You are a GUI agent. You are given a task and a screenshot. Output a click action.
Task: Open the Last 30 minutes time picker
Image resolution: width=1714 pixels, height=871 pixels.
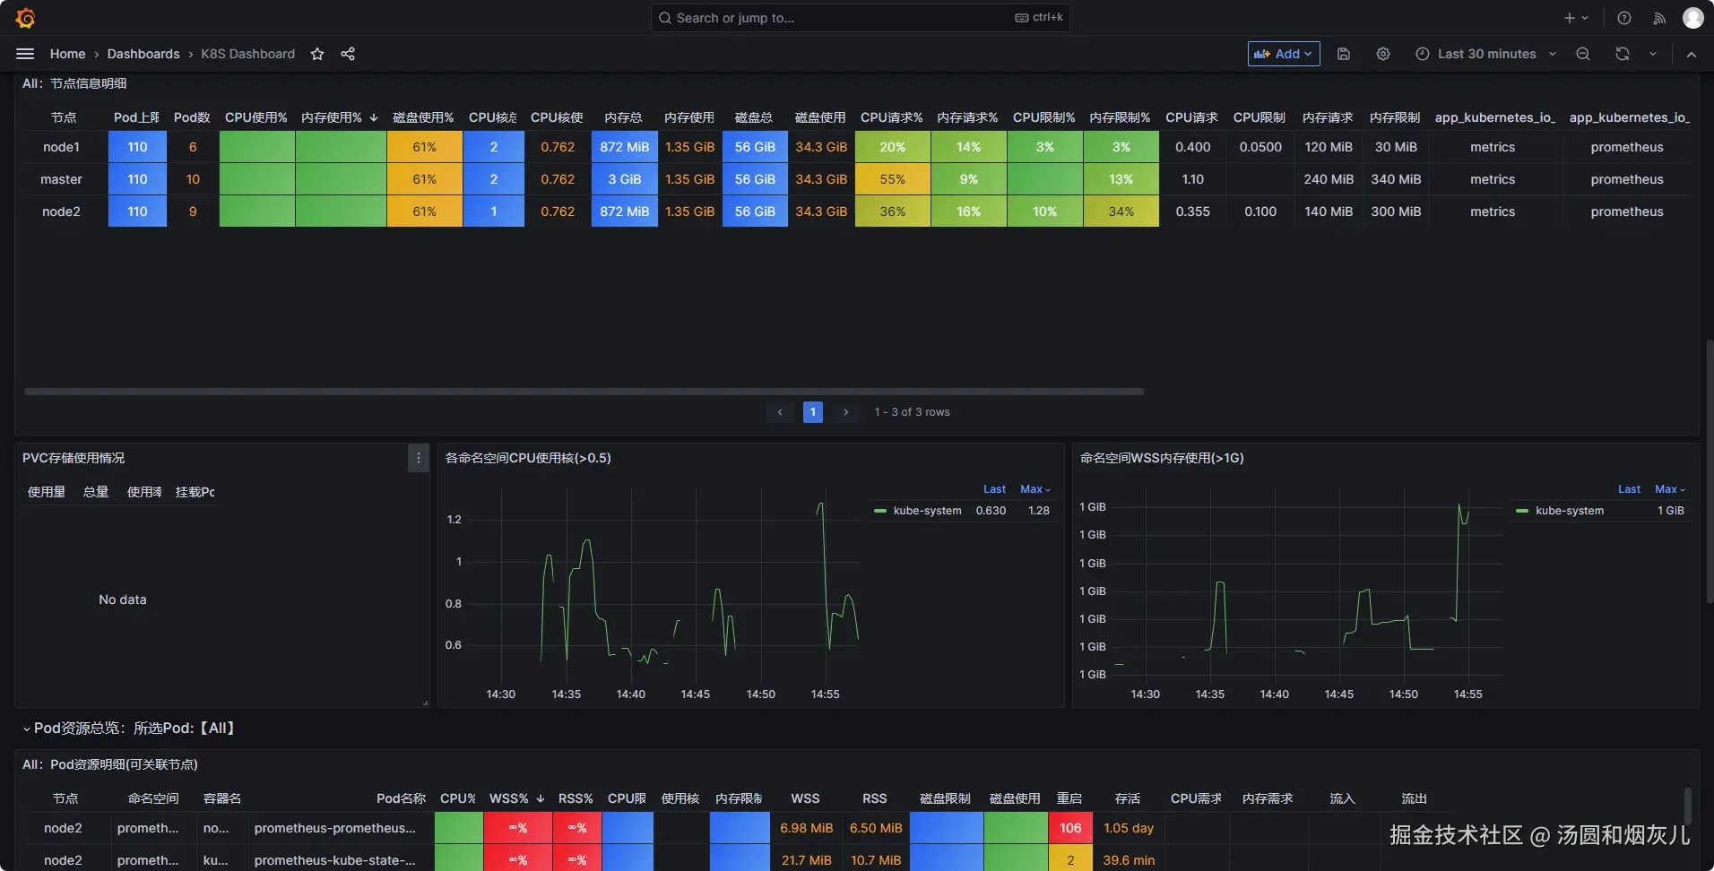point(1485,54)
